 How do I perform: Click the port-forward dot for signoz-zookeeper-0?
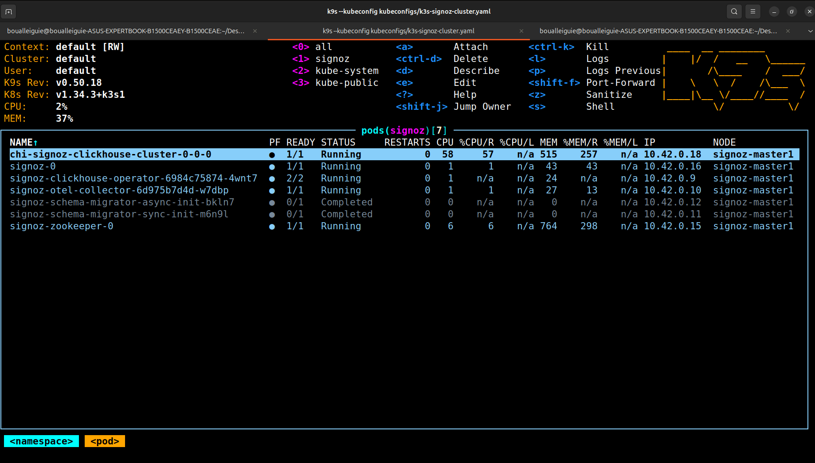272,226
